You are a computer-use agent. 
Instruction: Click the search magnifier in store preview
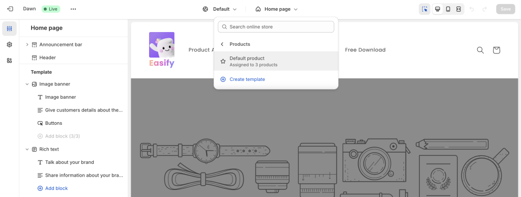[480, 50]
